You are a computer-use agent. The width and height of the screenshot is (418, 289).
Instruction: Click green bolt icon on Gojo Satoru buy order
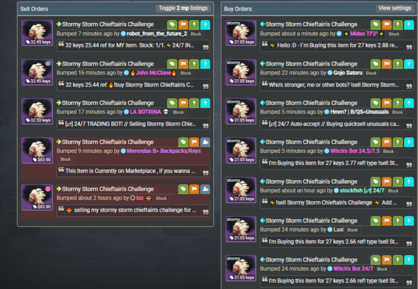point(398,64)
